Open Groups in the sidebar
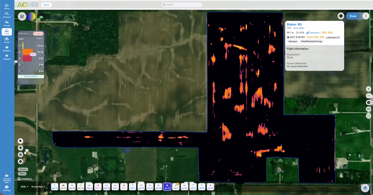This screenshot has height=195, width=373. [x=7, y=23]
